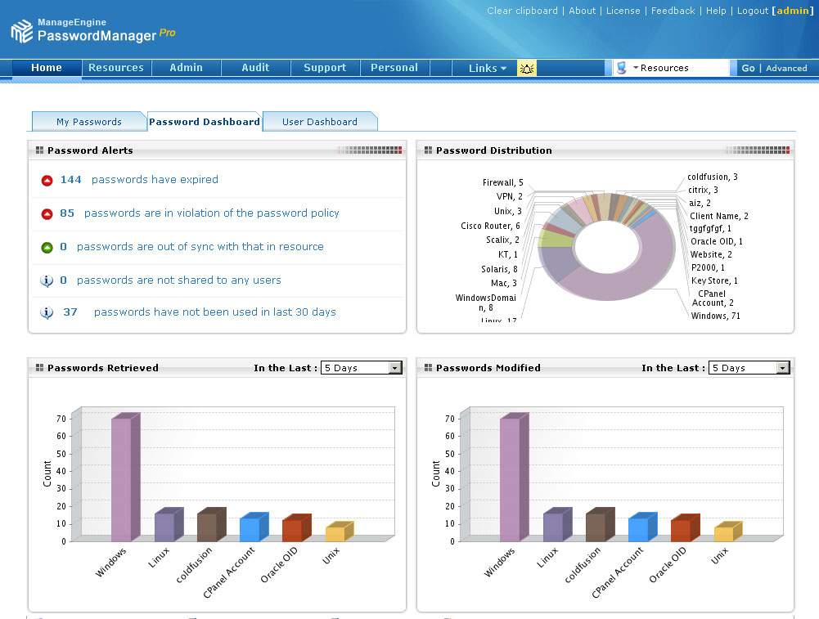The image size is (819, 619).
Task: Click the Logout link
Action: click(x=752, y=11)
